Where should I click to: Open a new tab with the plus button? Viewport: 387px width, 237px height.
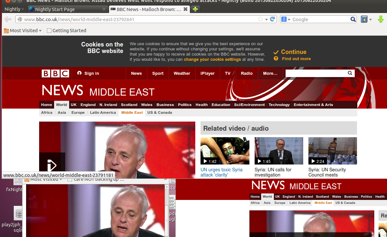pos(195,9)
